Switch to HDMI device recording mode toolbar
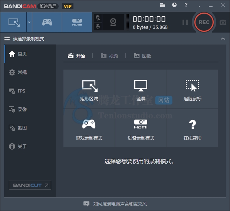 click(x=77, y=22)
